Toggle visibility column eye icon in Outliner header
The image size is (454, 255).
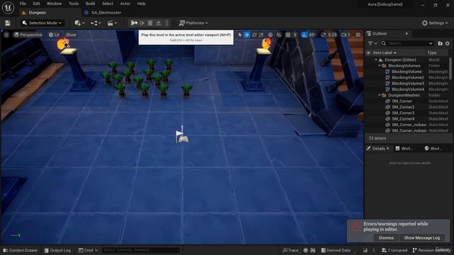pyautogui.click(x=368, y=53)
